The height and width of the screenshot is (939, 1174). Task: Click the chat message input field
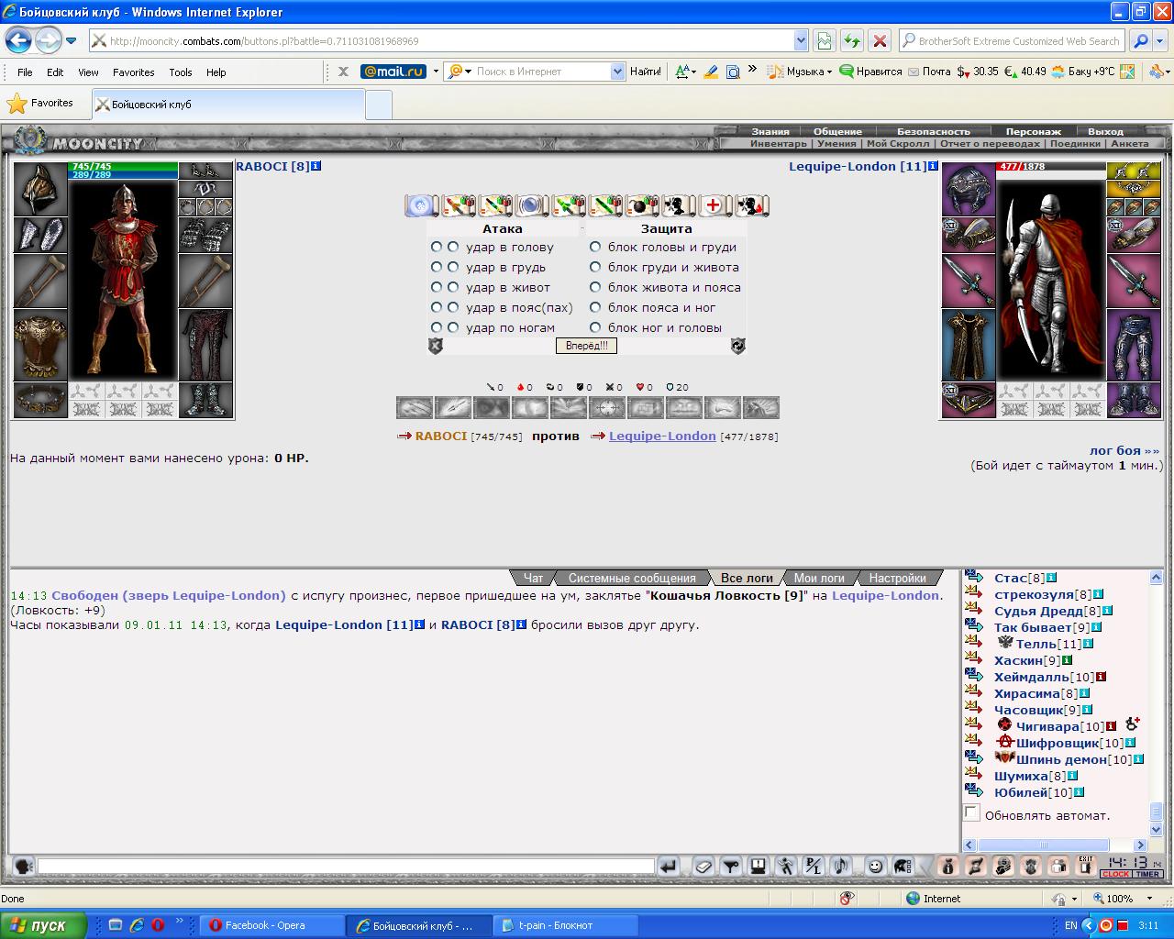[x=346, y=866]
